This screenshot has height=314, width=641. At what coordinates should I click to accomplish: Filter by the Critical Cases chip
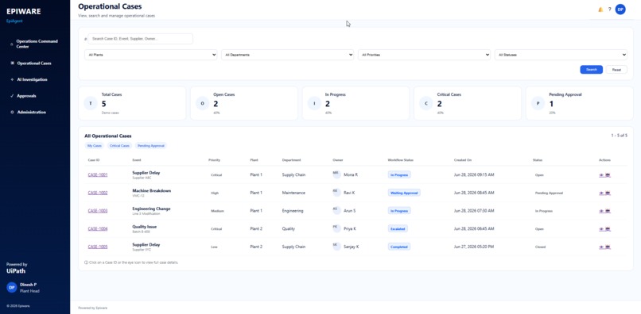coord(119,146)
